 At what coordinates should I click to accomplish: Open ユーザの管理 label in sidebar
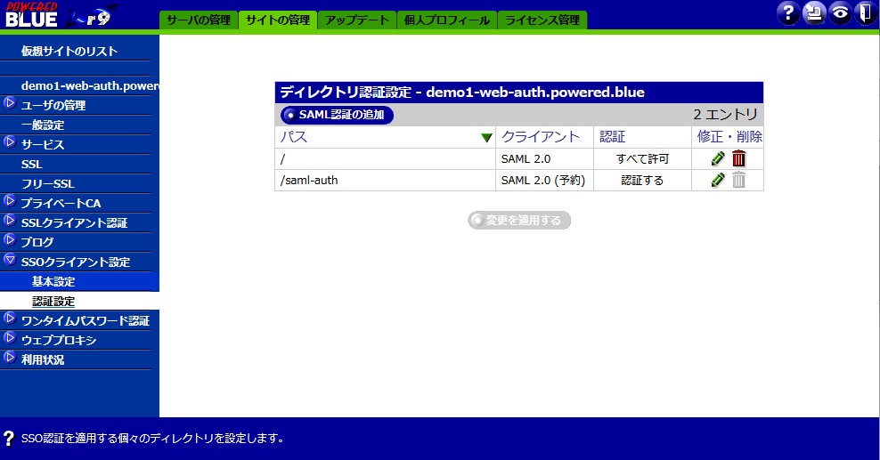tap(53, 105)
